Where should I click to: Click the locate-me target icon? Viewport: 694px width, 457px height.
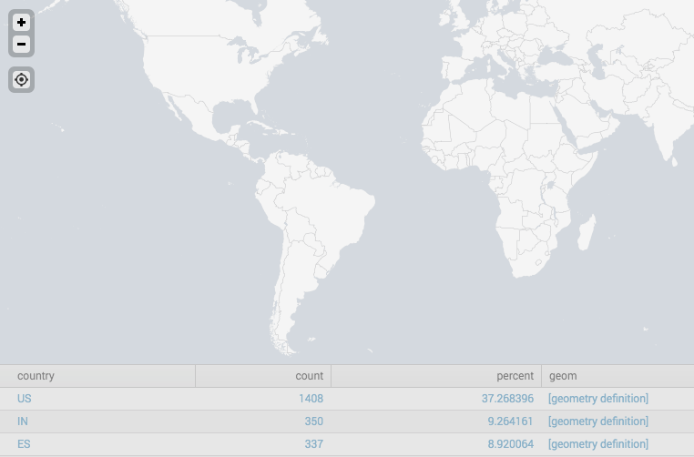click(22, 80)
